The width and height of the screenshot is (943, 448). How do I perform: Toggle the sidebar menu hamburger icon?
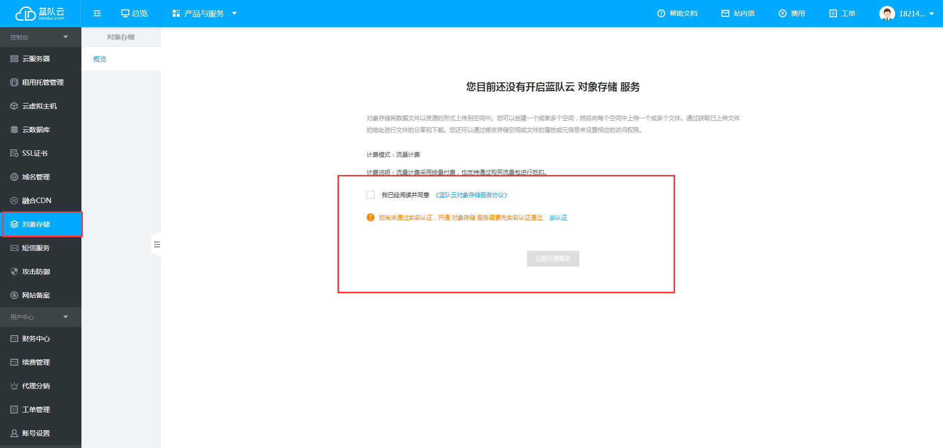point(97,13)
